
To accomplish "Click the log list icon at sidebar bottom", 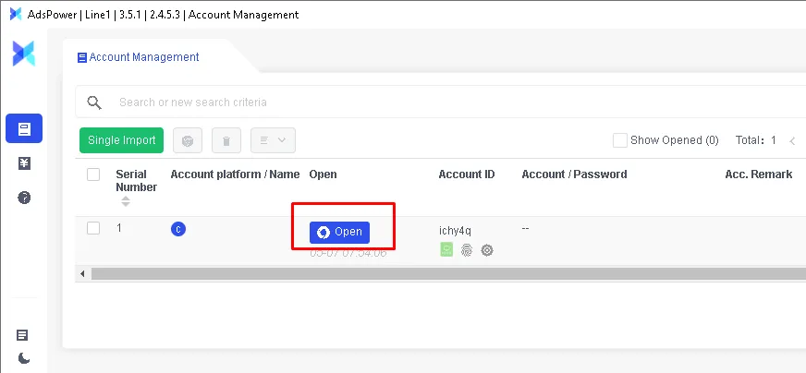I will (23, 335).
